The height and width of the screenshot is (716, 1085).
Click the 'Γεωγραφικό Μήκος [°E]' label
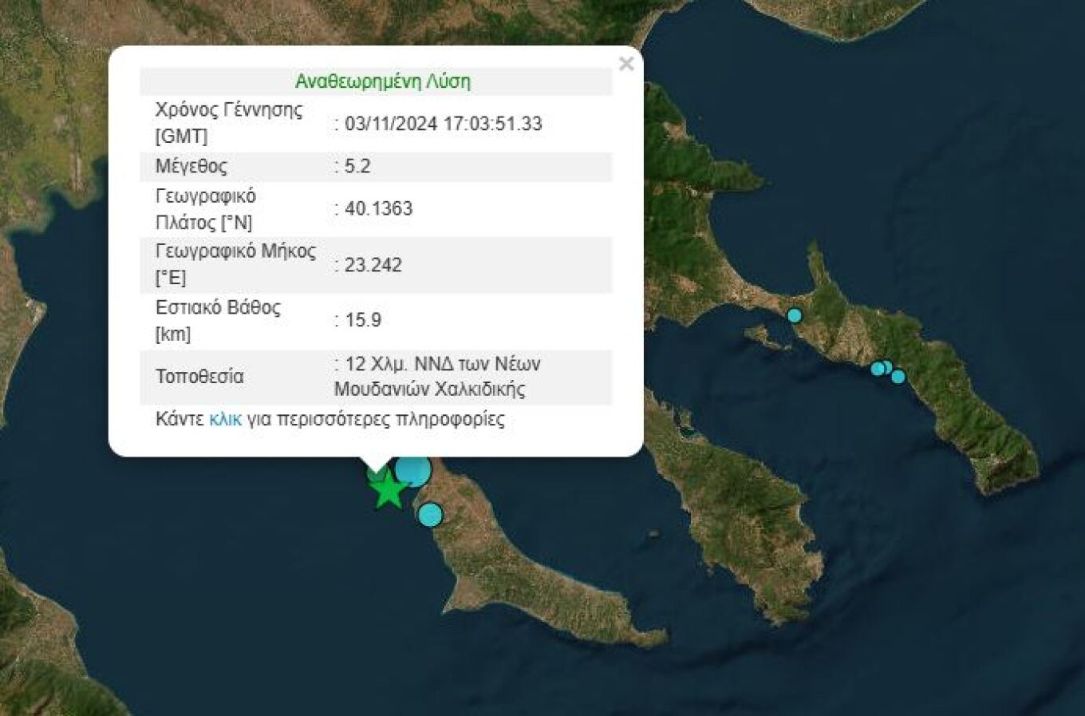[235, 264]
